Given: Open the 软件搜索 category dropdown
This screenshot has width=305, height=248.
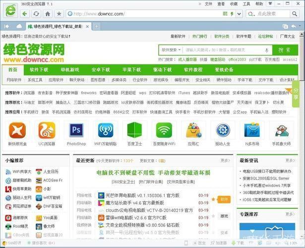Looking at the screenshot, I should 171,50.
